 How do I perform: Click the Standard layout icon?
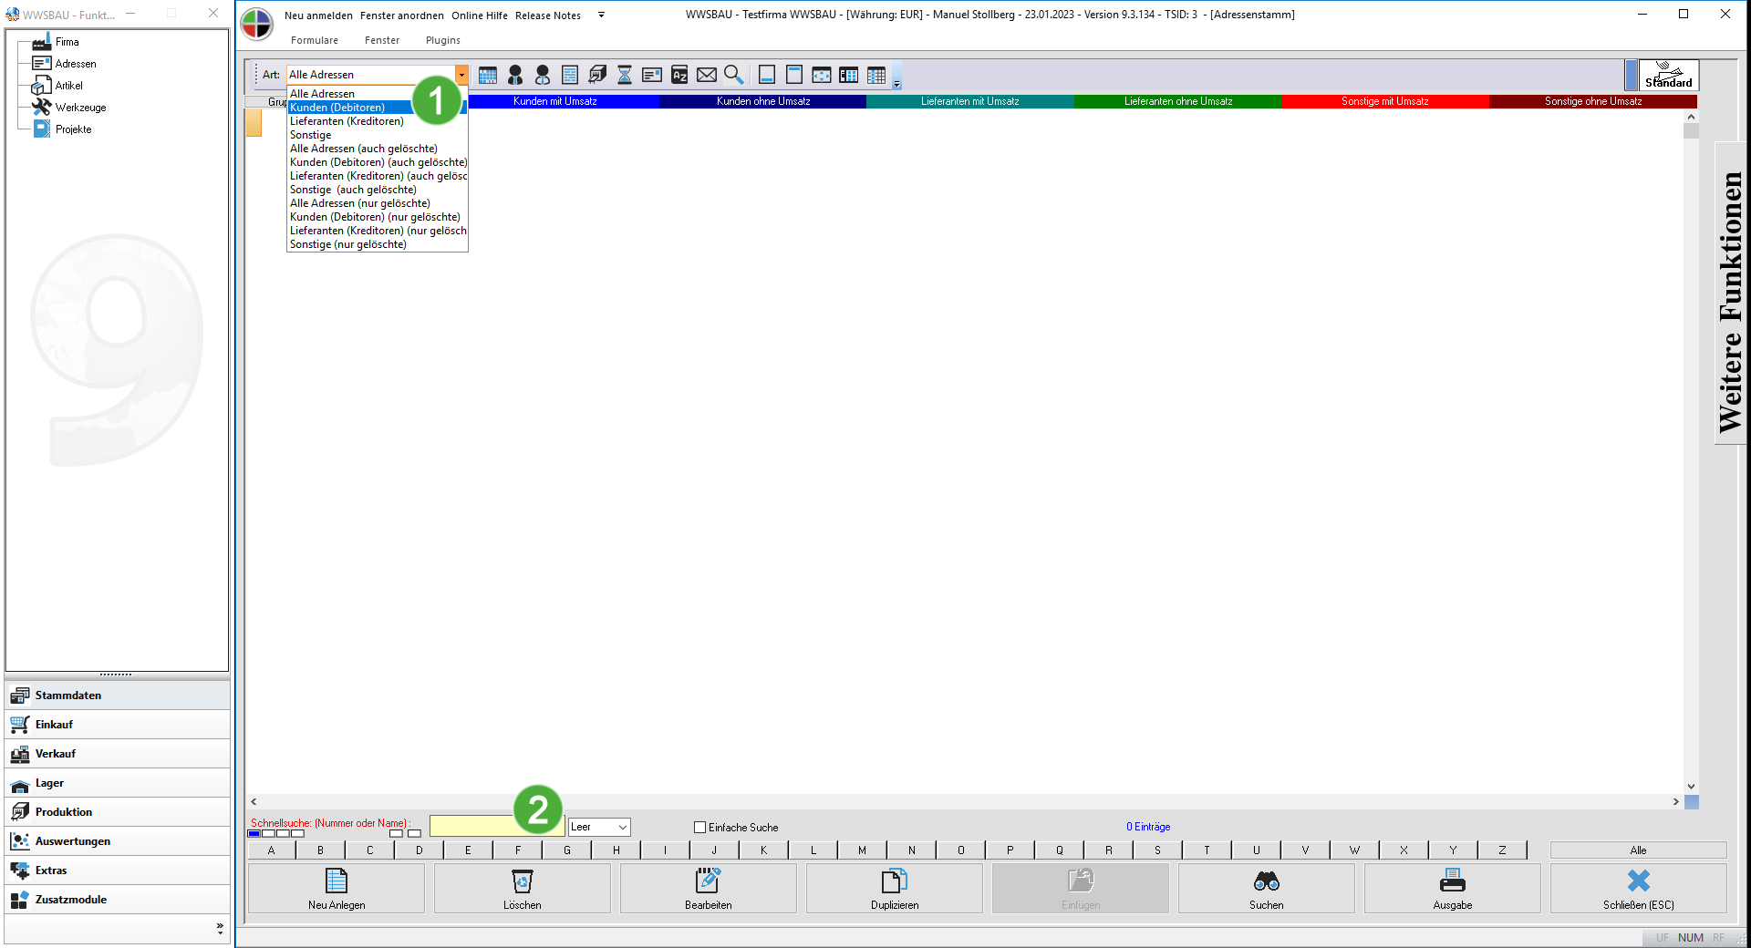click(1668, 75)
